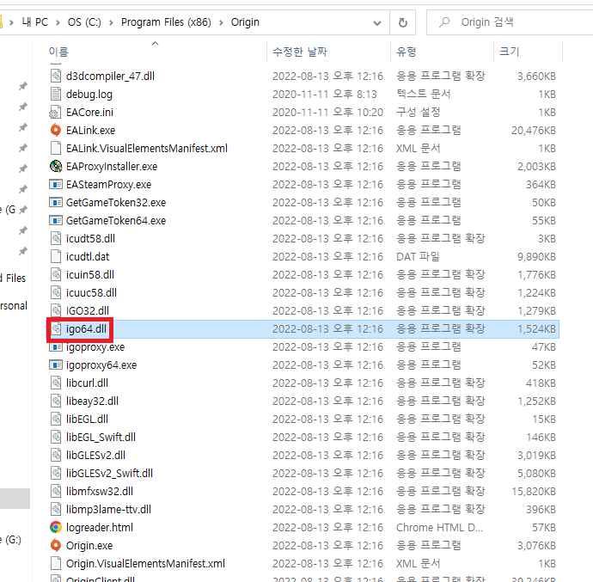Click the Origin breadcrumb segment

[x=245, y=22]
